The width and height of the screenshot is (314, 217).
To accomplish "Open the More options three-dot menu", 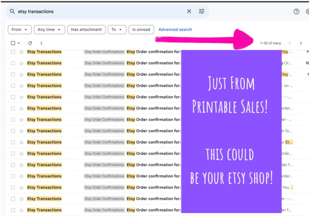I will coord(41,43).
